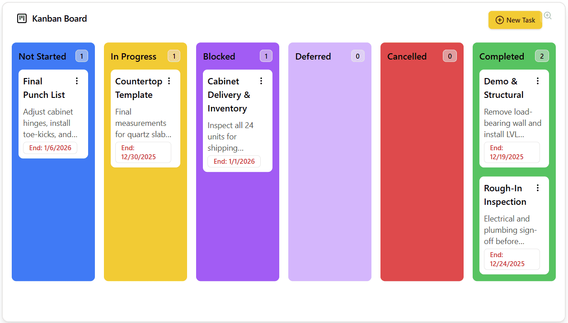Click the Cancelled column zero badge
568x323 pixels.
pyautogui.click(x=450, y=56)
